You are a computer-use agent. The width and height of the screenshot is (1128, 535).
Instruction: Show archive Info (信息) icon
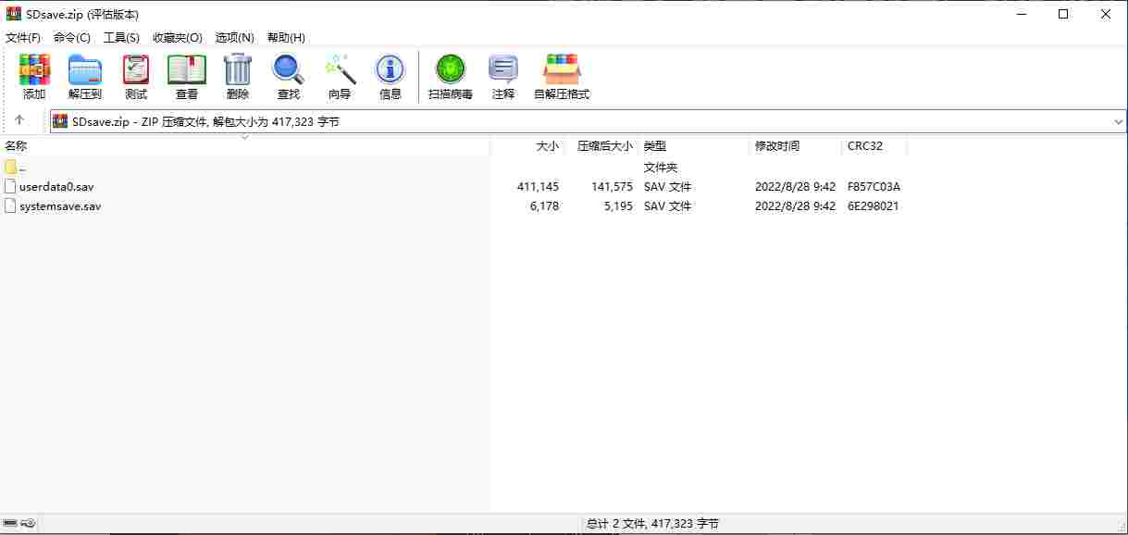(x=390, y=77)
